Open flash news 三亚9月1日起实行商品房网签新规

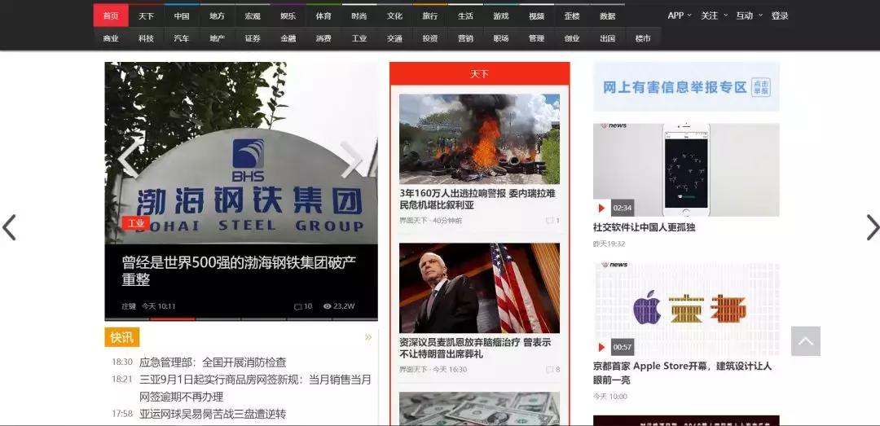[255, 388]
